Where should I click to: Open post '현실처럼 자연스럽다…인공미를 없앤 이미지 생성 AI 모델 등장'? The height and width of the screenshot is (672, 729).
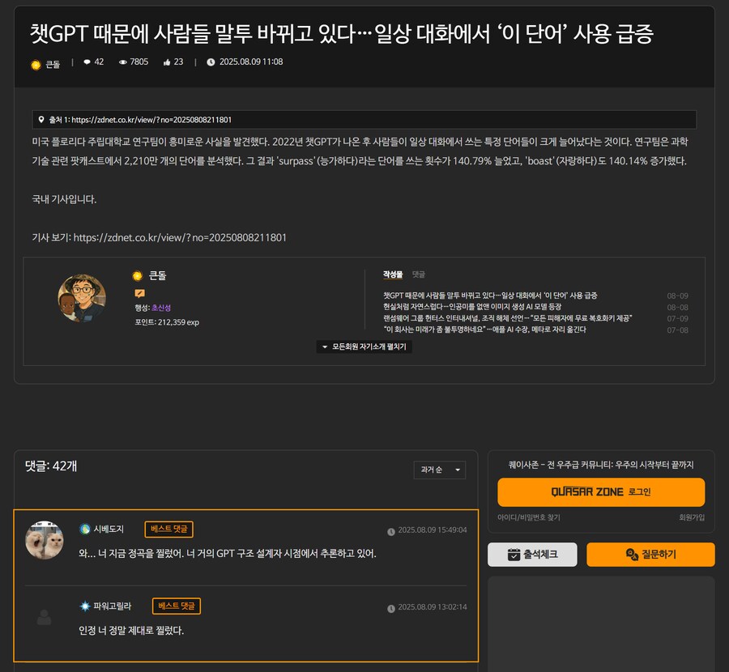coord(472,307)
